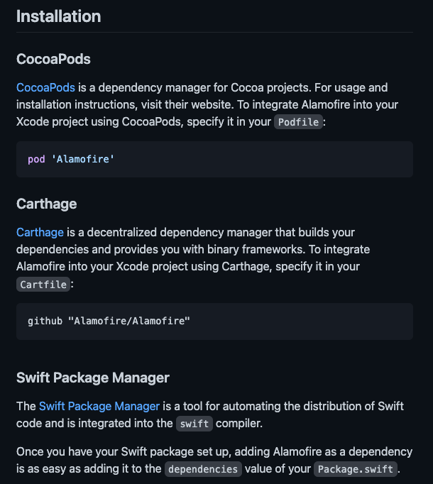The height and width of the screenshot is (484, 433).
Task: Click the Package.swift inline code
Action: pyautogui.click(x=356, y=469)
